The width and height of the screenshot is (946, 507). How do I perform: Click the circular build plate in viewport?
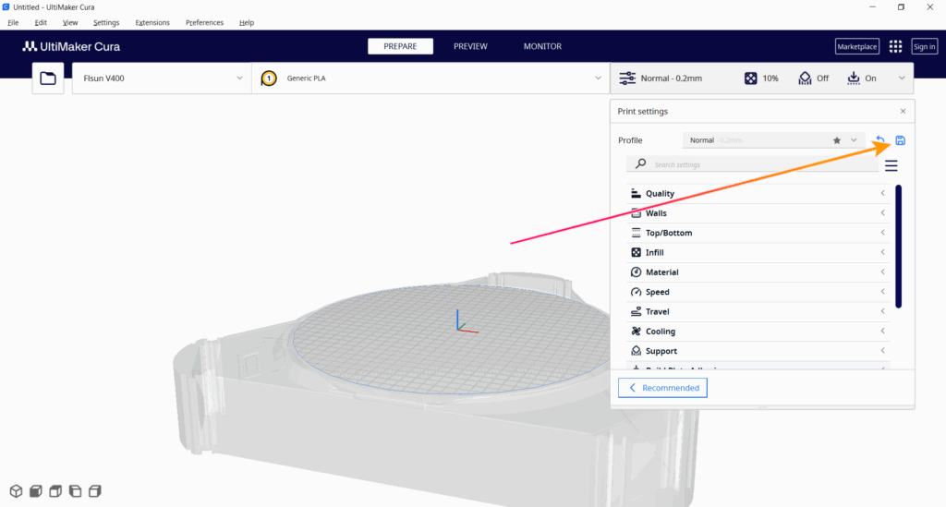(453, 340)
